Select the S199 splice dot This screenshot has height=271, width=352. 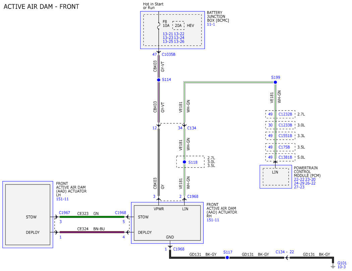275,82
